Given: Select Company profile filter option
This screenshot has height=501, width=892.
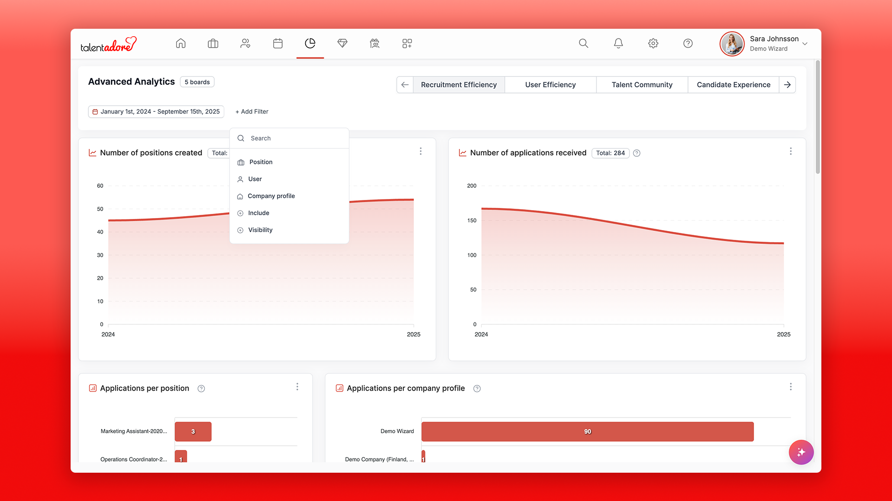Looking at the screenshot, I should click(271, 196).
